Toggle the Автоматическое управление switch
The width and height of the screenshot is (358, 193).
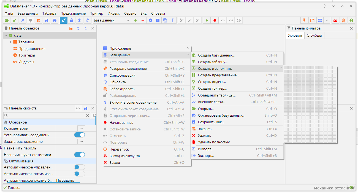pyautogui.click(x=80, y=167)
